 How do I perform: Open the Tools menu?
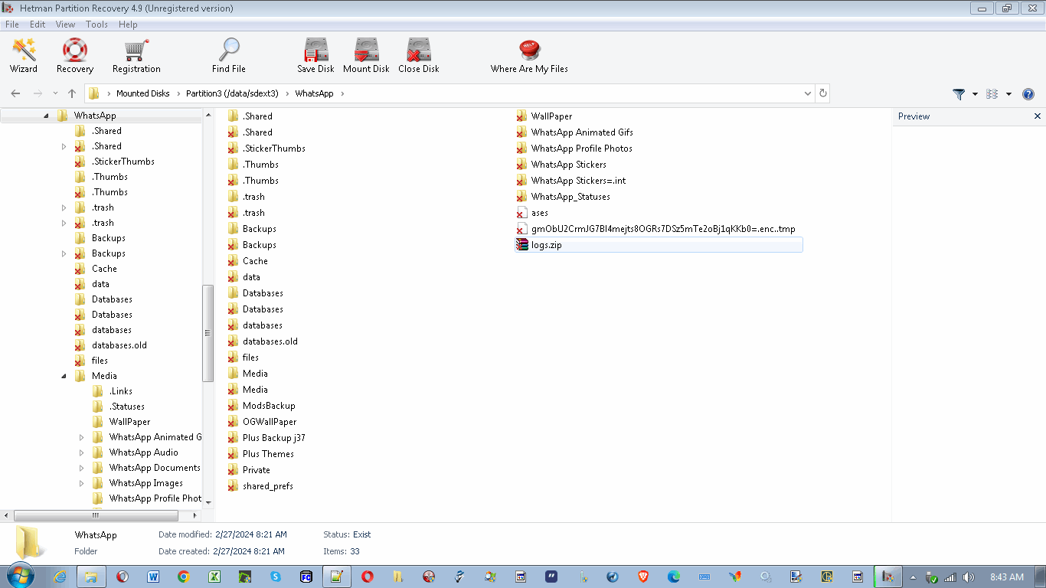[x=96, y=24]
